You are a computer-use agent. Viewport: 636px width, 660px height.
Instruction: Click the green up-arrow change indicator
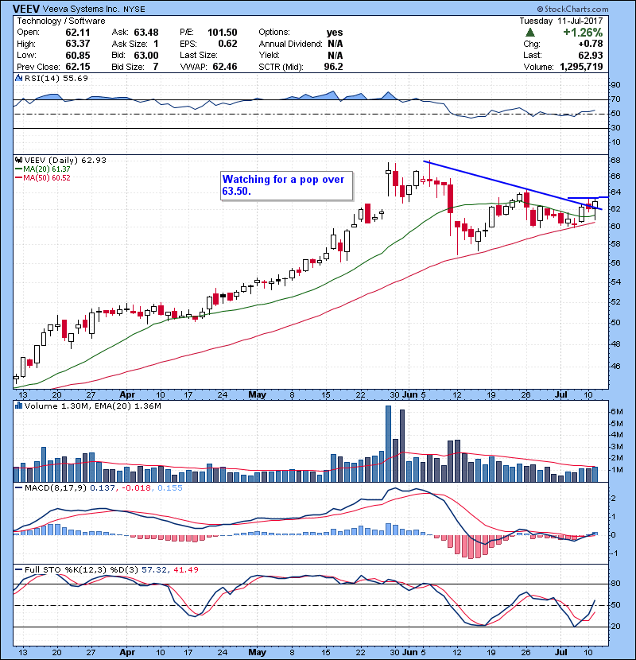pyautogui.click(x=530, y=32)
